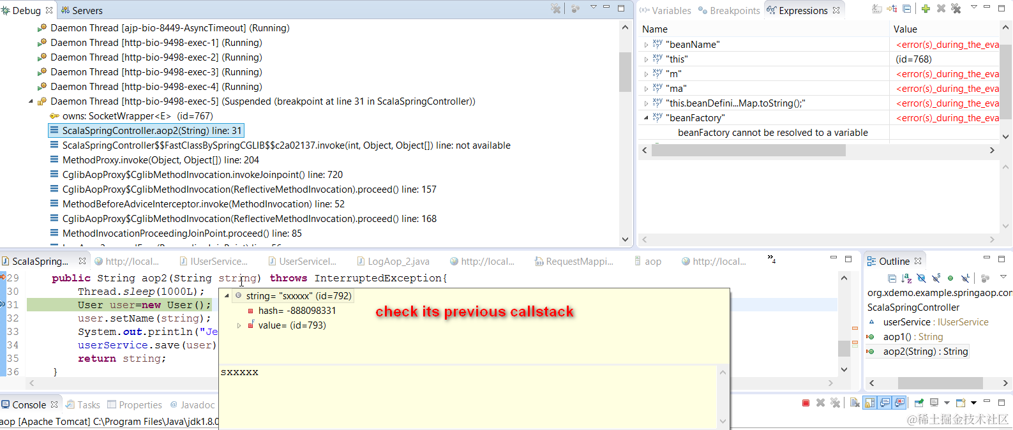Toggle Show Logical Structure in Expressions view

(x=892, y=8)
